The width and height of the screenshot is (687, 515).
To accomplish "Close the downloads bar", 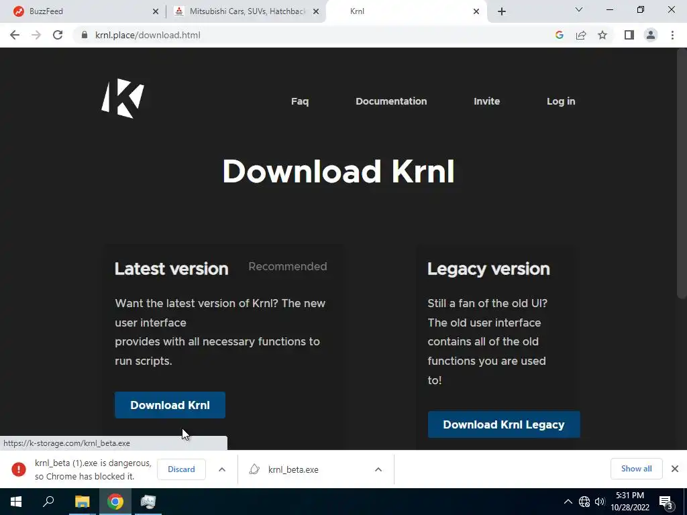I will point(675,469).
